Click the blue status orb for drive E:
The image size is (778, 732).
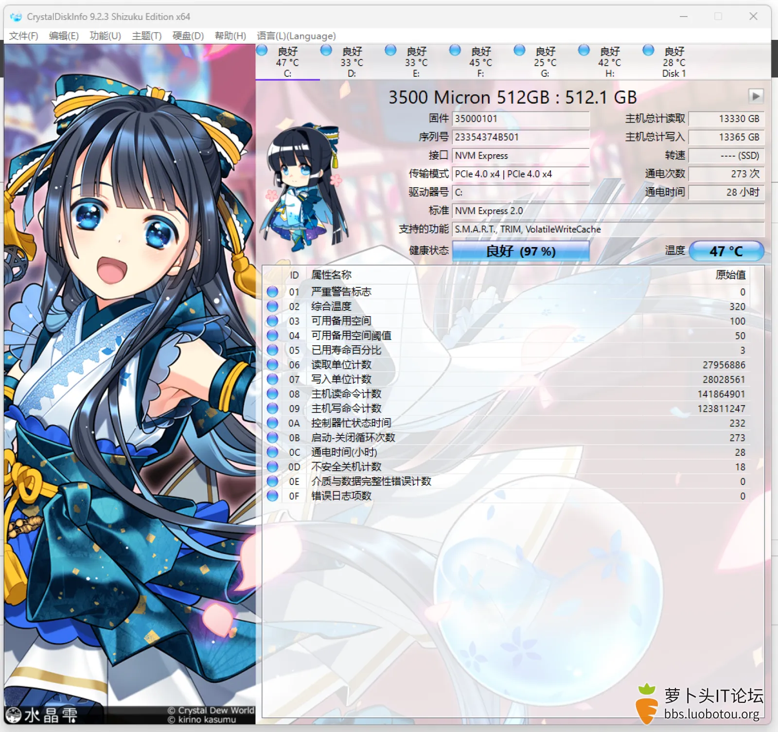point(390,50)
